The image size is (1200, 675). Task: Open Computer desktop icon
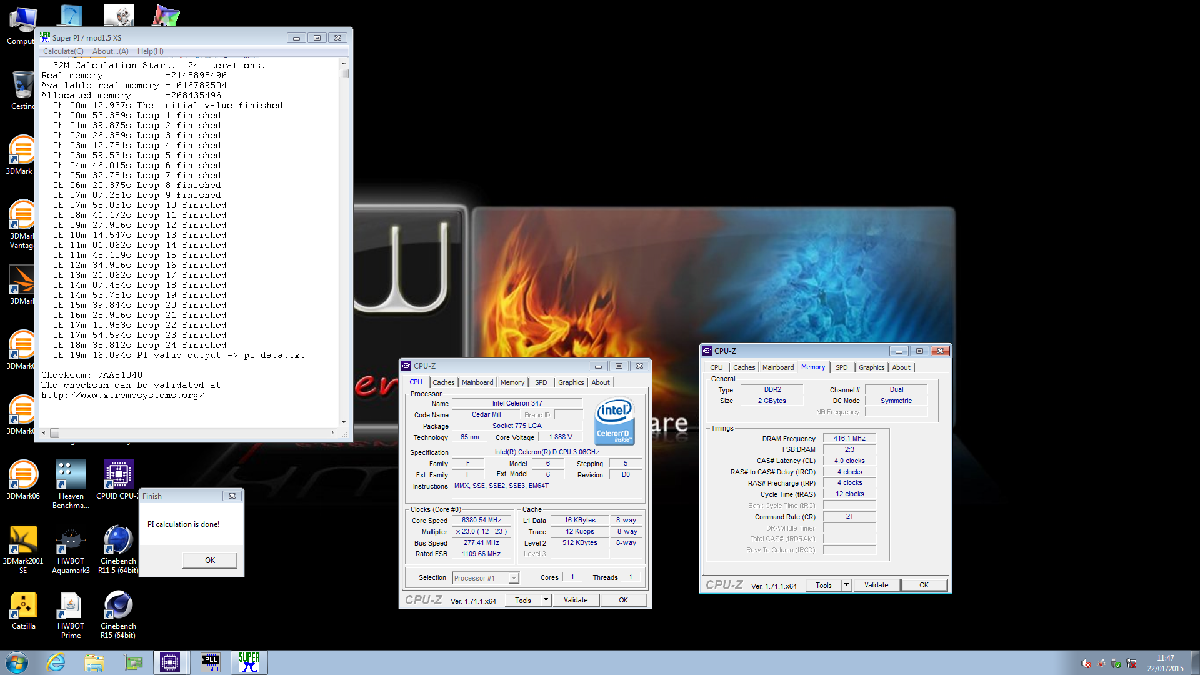coord(21,26)
